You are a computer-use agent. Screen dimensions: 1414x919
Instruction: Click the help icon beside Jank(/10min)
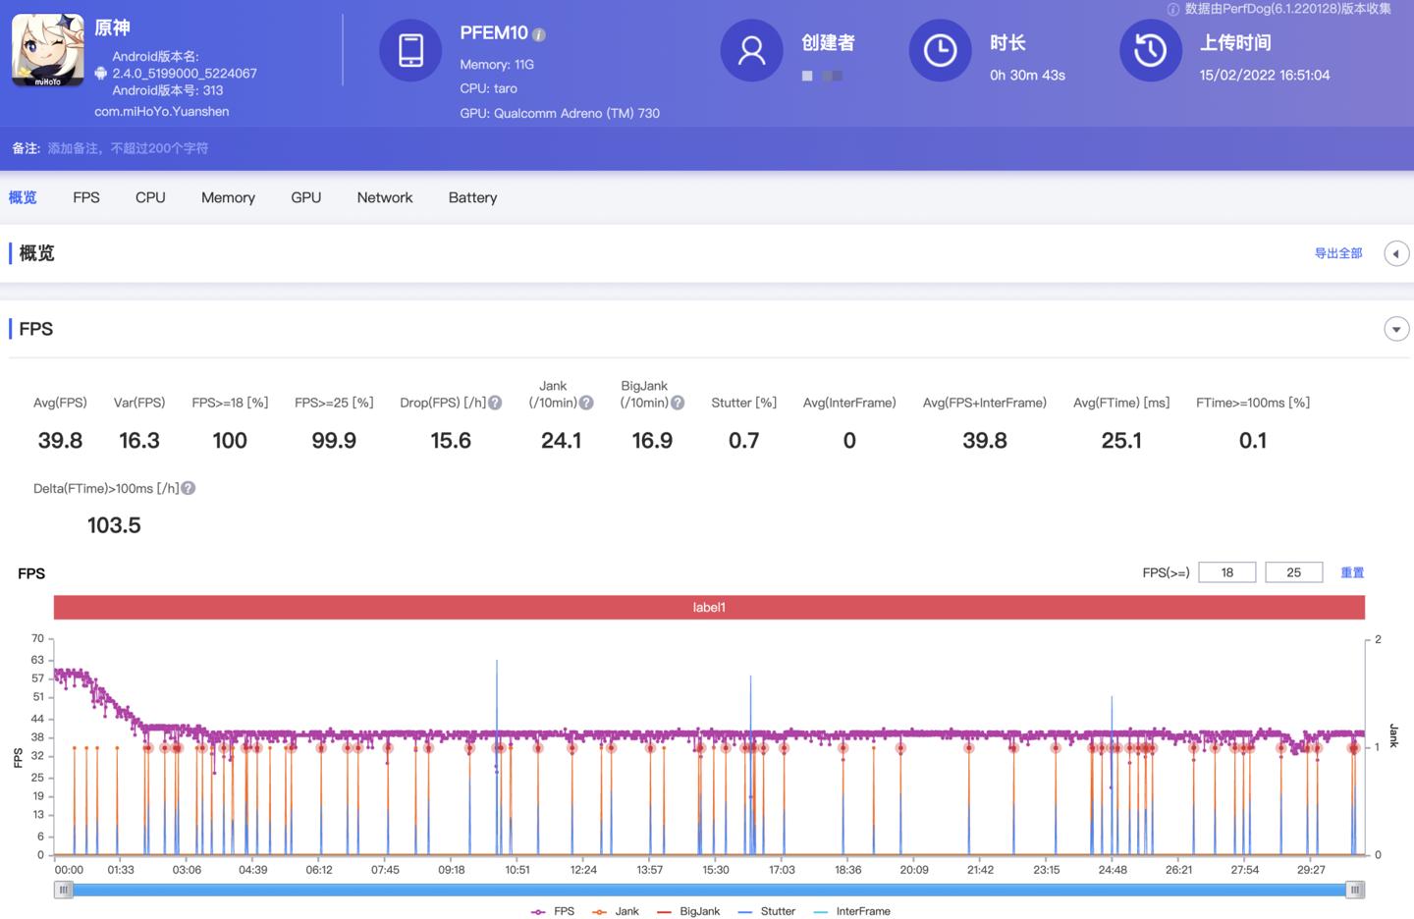click(x=586, y=402)
